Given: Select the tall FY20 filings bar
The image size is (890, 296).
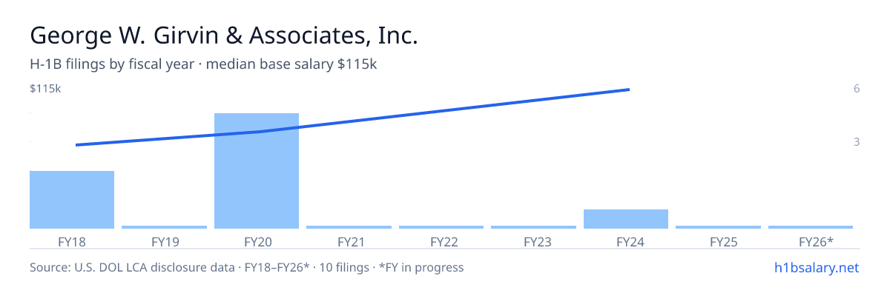Looking at the screenshot, I should (257, 171).
